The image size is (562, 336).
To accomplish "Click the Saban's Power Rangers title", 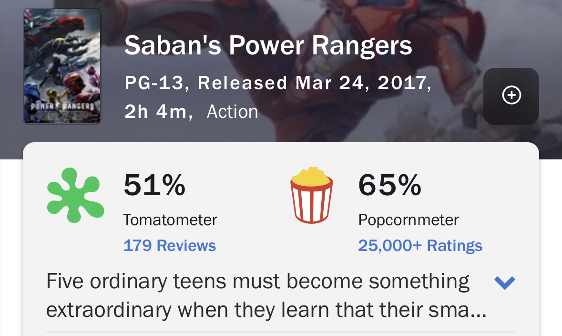I will click(268, 45).
